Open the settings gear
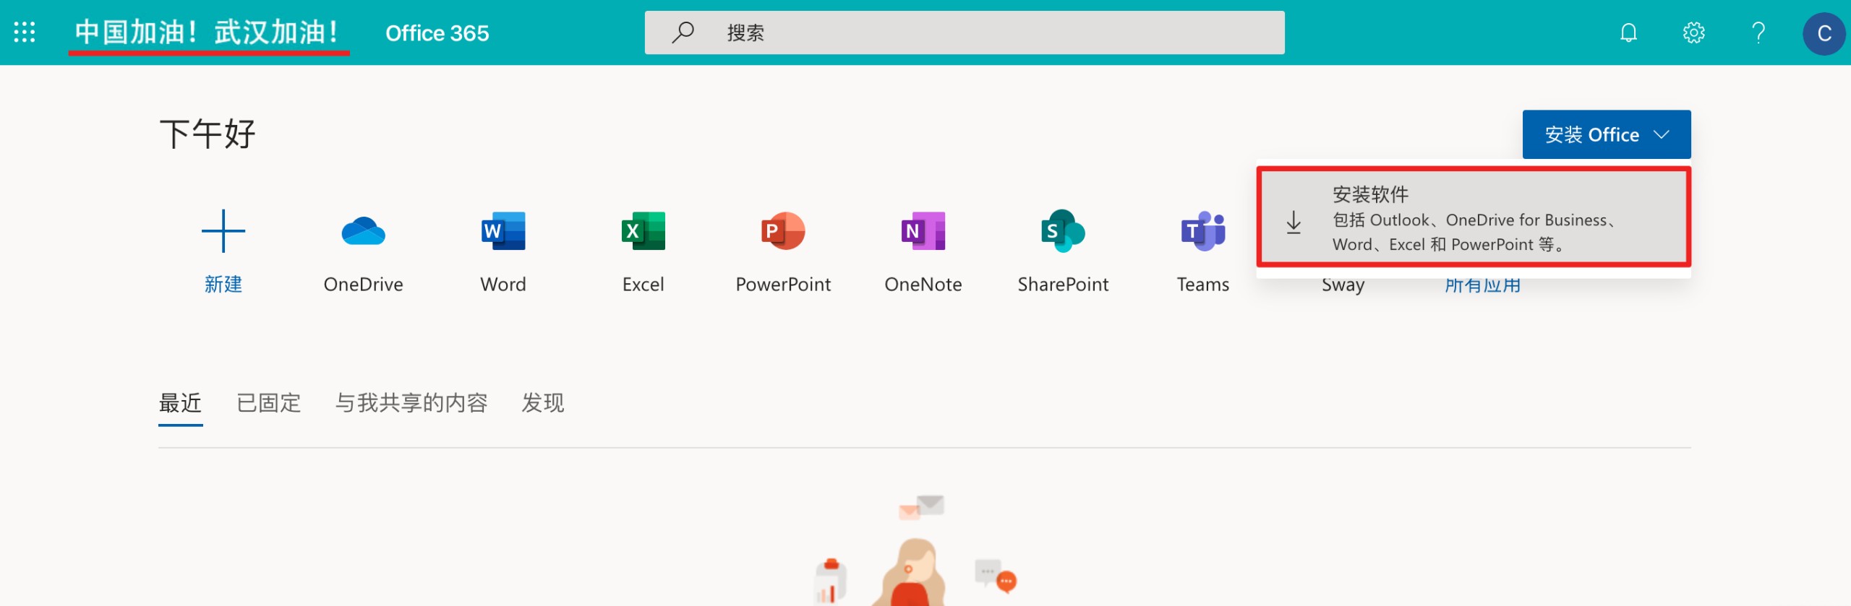1851x606 pixels. pyautogui.click(x=1693, y=33)
